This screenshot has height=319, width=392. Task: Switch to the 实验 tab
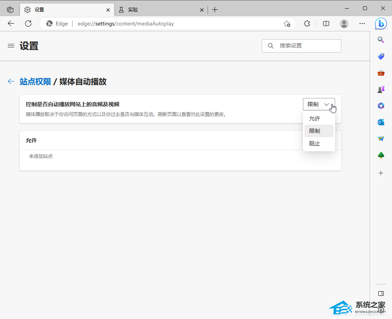tap(157, 10)
